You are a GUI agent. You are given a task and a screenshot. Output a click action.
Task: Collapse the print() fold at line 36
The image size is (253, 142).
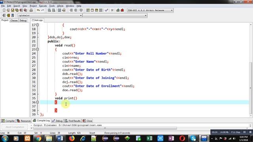[x=38, y=102]
